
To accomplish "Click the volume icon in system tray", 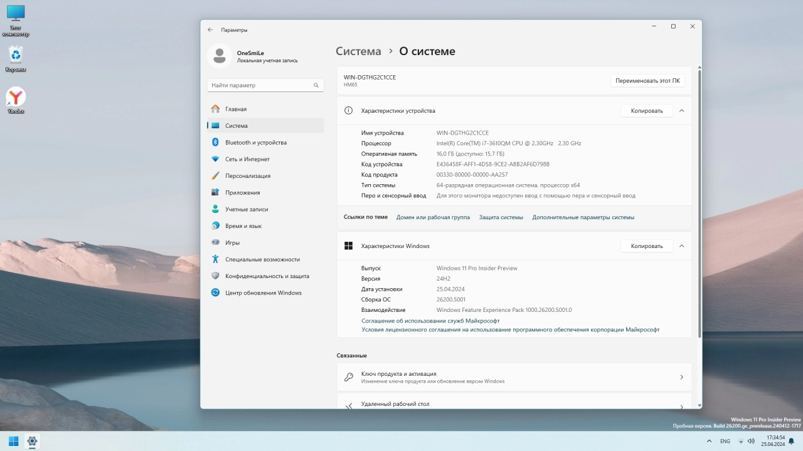I will (x=751, y=442).
